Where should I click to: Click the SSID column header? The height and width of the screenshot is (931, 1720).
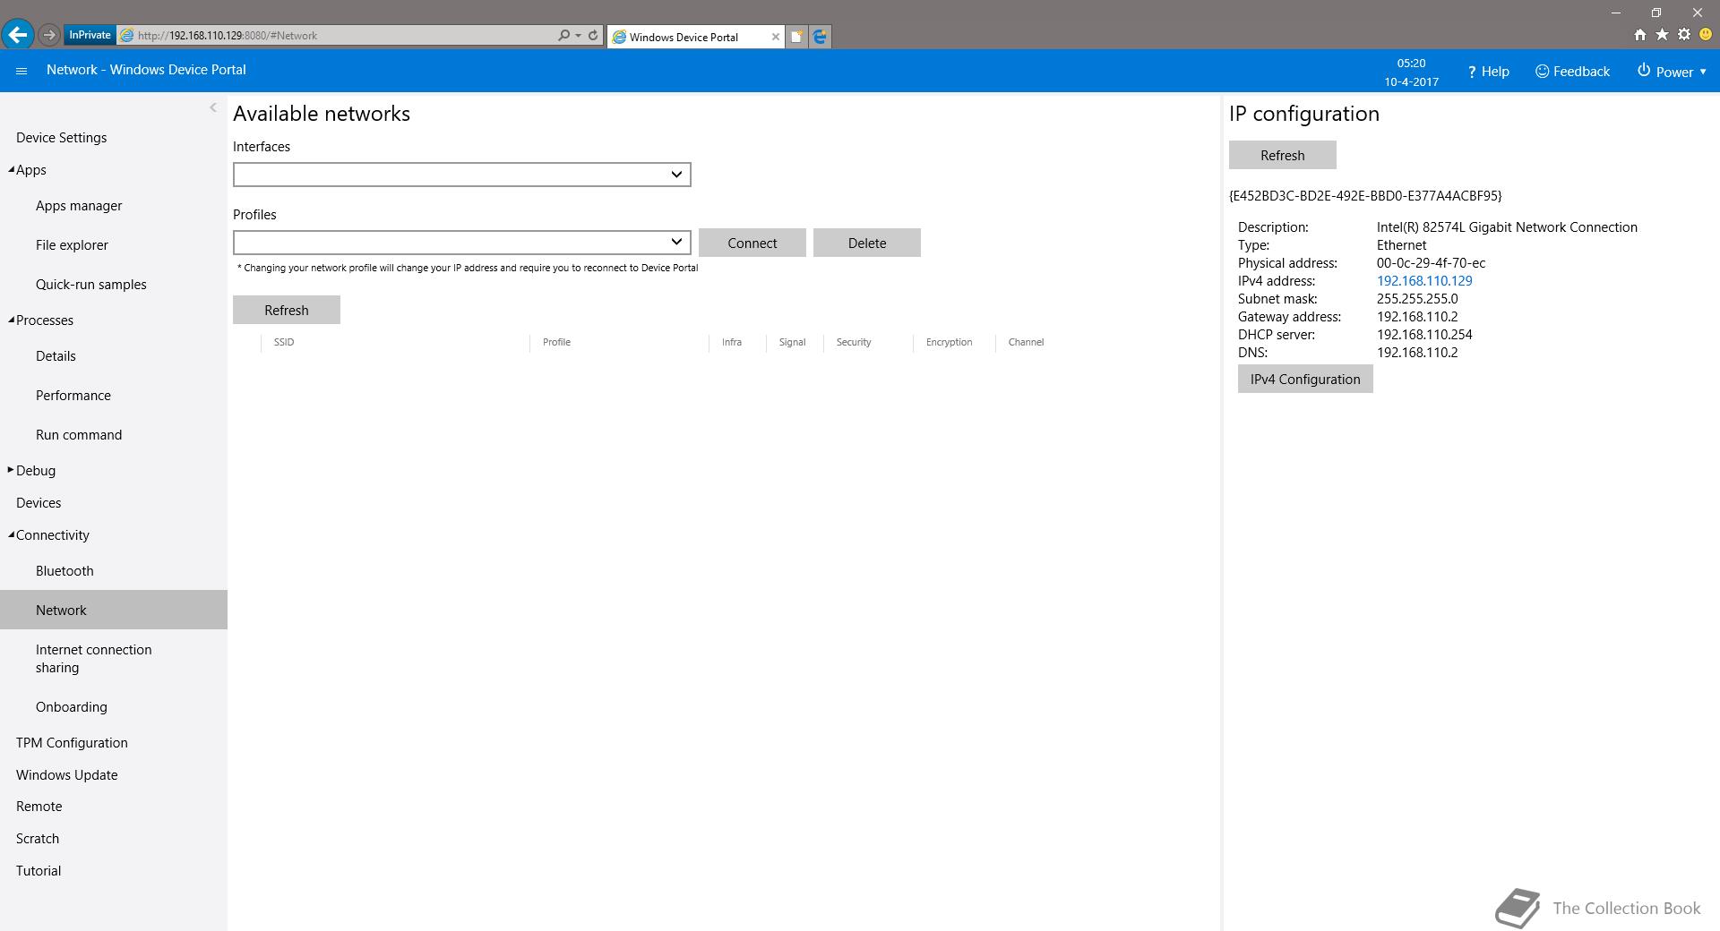click(x=284, y=342)
